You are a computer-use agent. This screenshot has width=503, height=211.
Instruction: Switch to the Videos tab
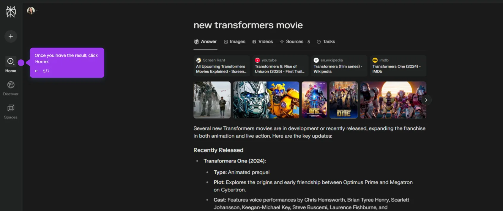coord(263,42)
